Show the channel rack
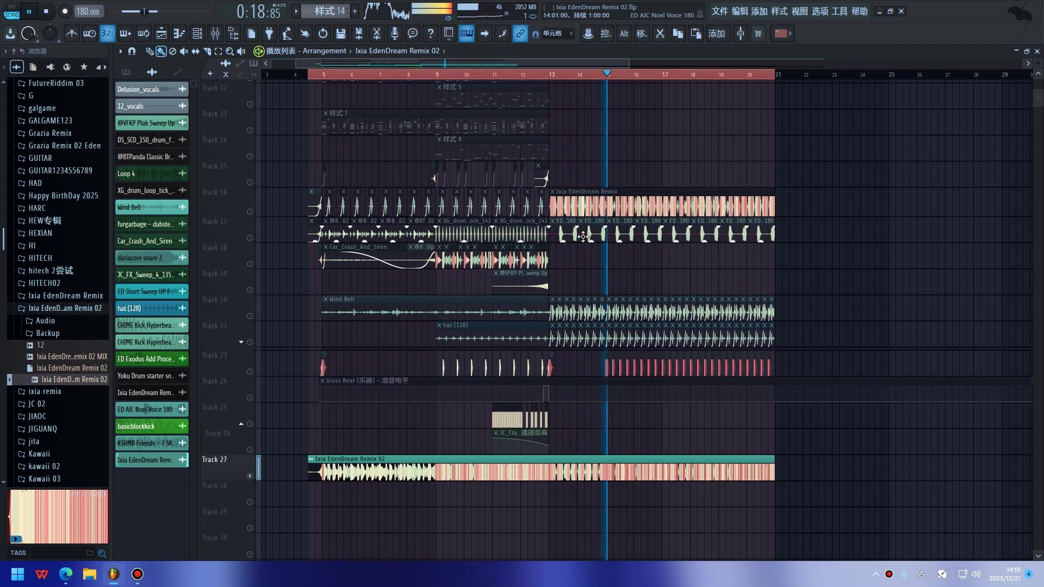The image size is (1044, 587). 197,34
